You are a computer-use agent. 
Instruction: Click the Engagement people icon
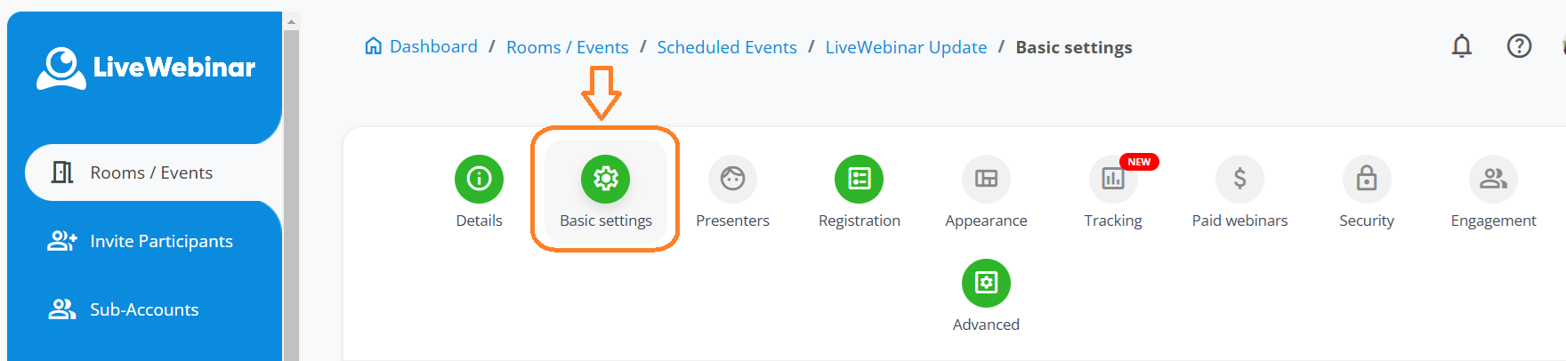(1493, 179)
